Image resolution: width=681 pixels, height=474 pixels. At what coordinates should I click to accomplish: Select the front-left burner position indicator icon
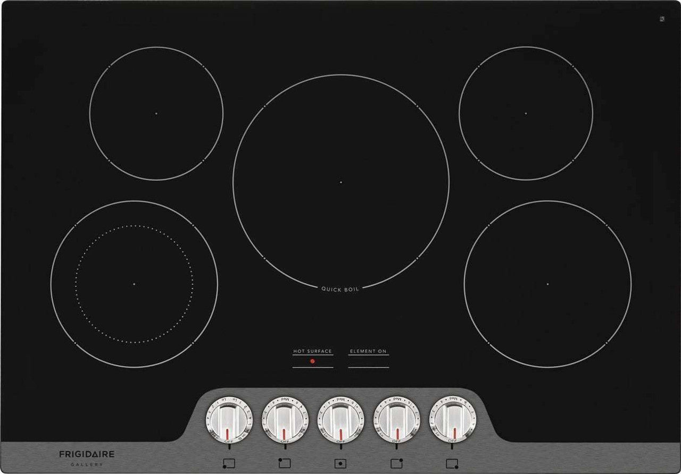228,463
